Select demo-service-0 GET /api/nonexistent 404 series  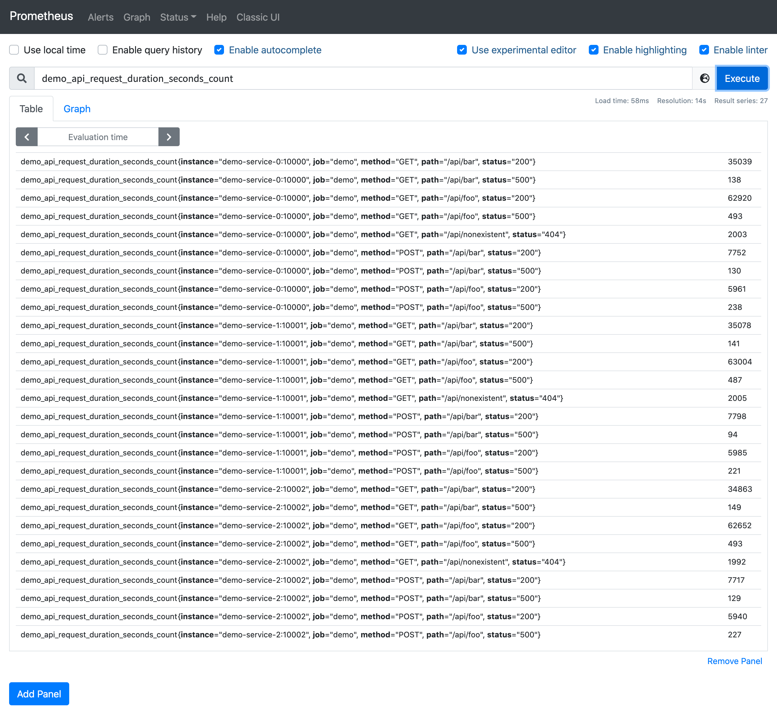[388, 234]
